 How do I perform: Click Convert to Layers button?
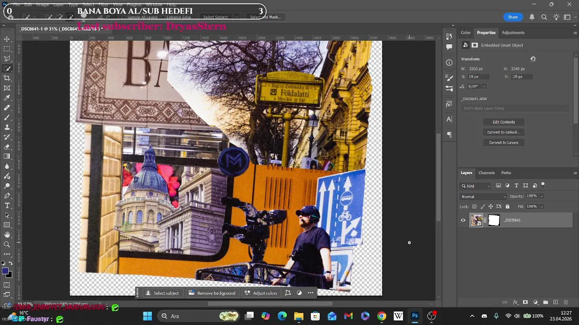coord(503,143)
